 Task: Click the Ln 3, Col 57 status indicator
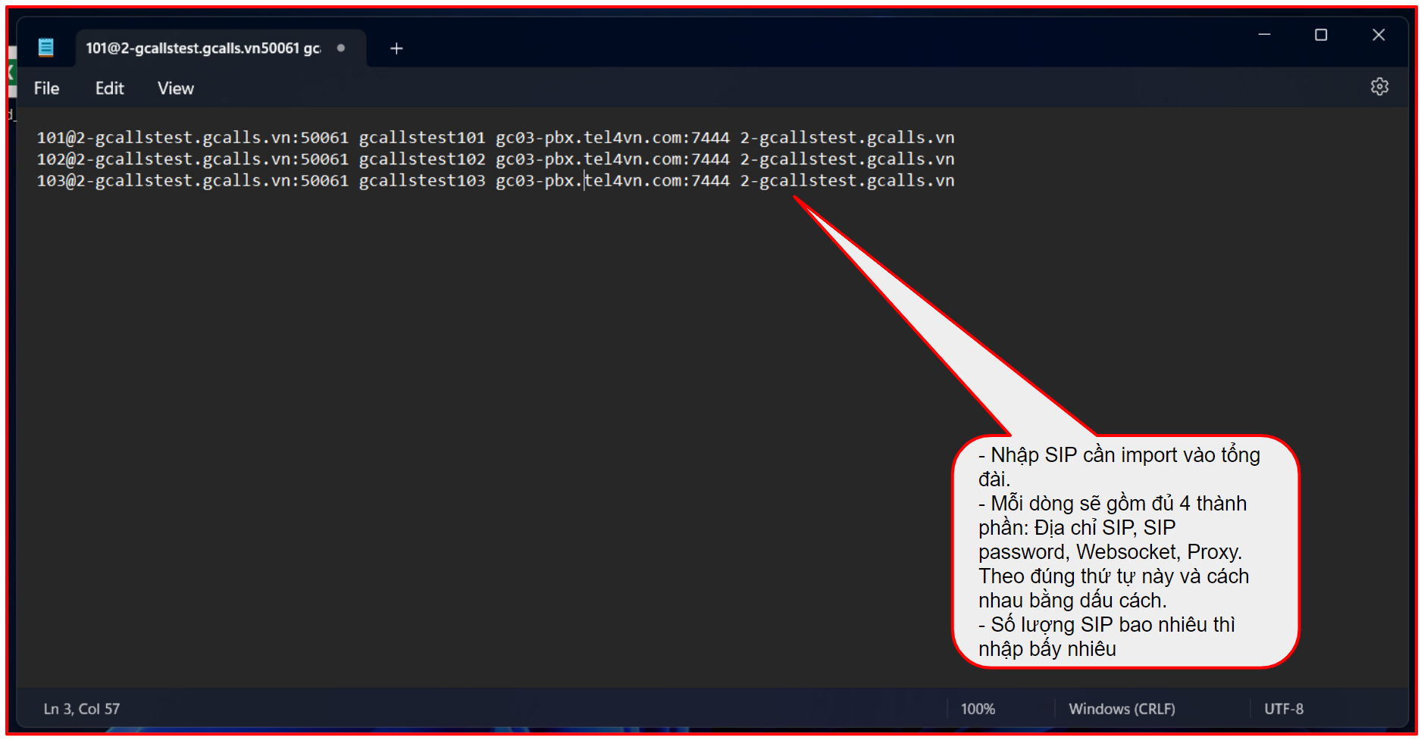tap(82, 709)
